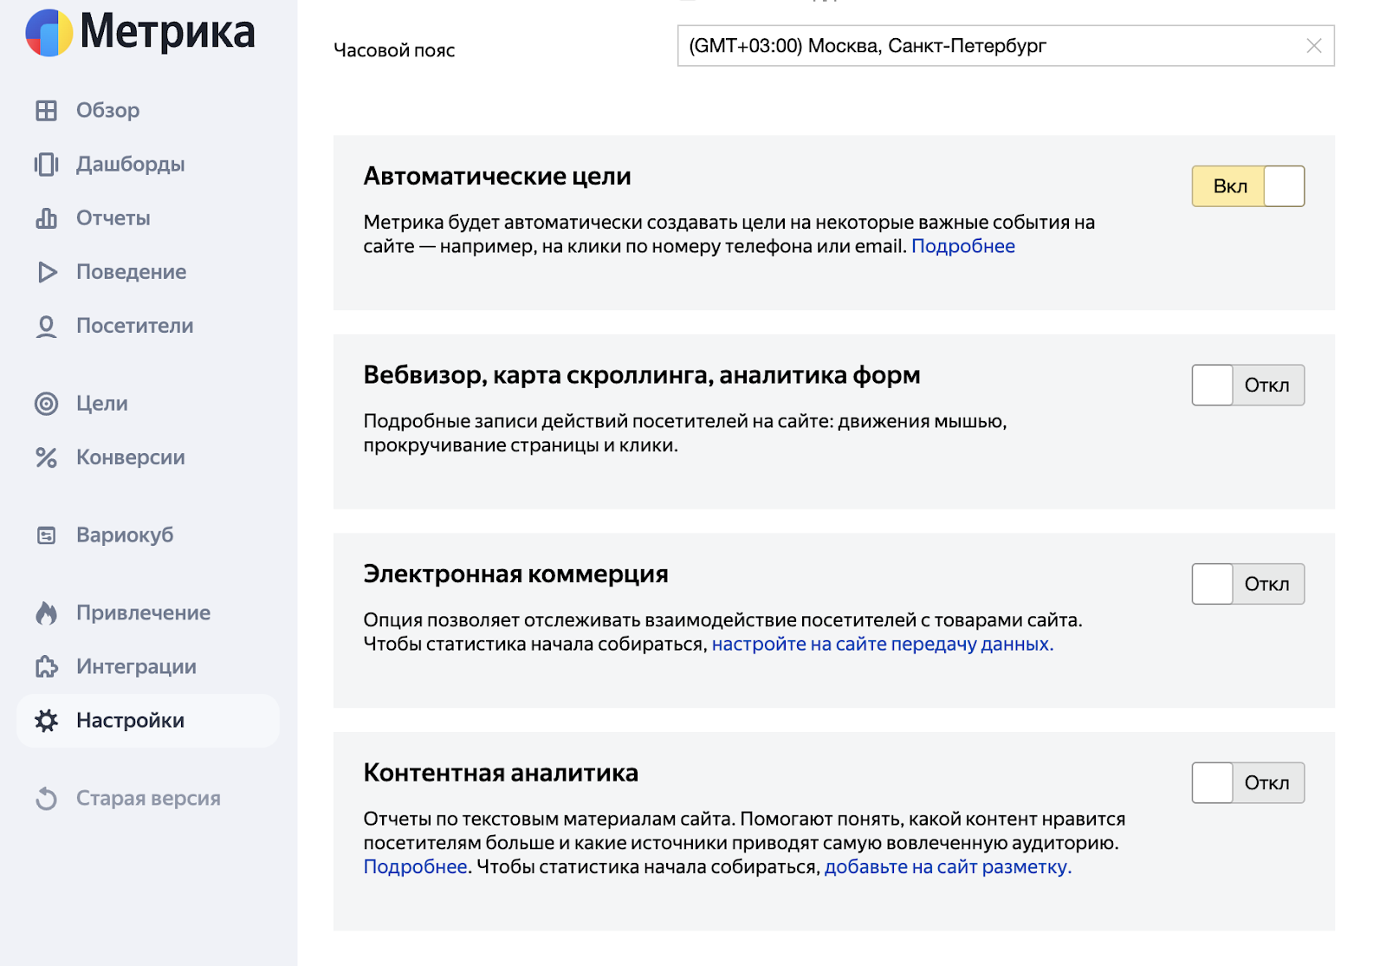Image resolution: width=1386 pixels, height=966 pixels.
Task: Turn on Электронная коммерция switch
Action: [1248, 584]
